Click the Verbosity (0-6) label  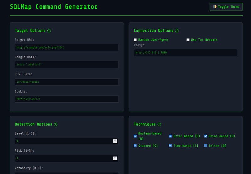click(x=29, y=168)
